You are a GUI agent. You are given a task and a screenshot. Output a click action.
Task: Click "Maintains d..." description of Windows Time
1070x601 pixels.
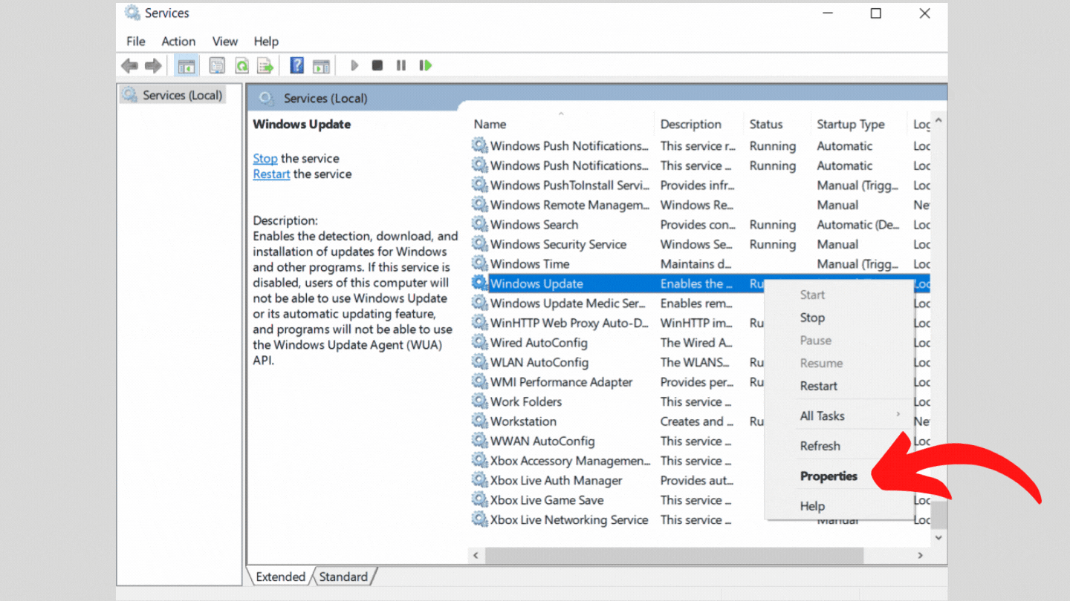click(x=697, y=263)
